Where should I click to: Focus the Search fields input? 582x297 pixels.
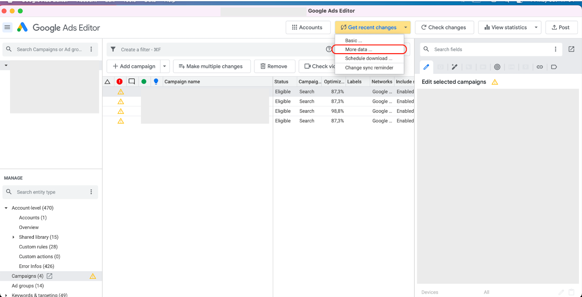pyautogui.click(x=491, y=49)
